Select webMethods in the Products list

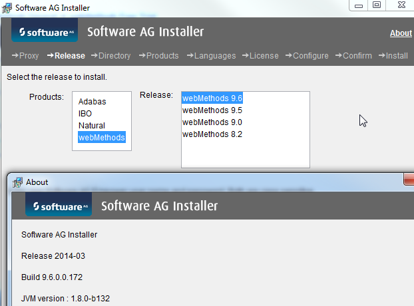[x=102, y=138]
